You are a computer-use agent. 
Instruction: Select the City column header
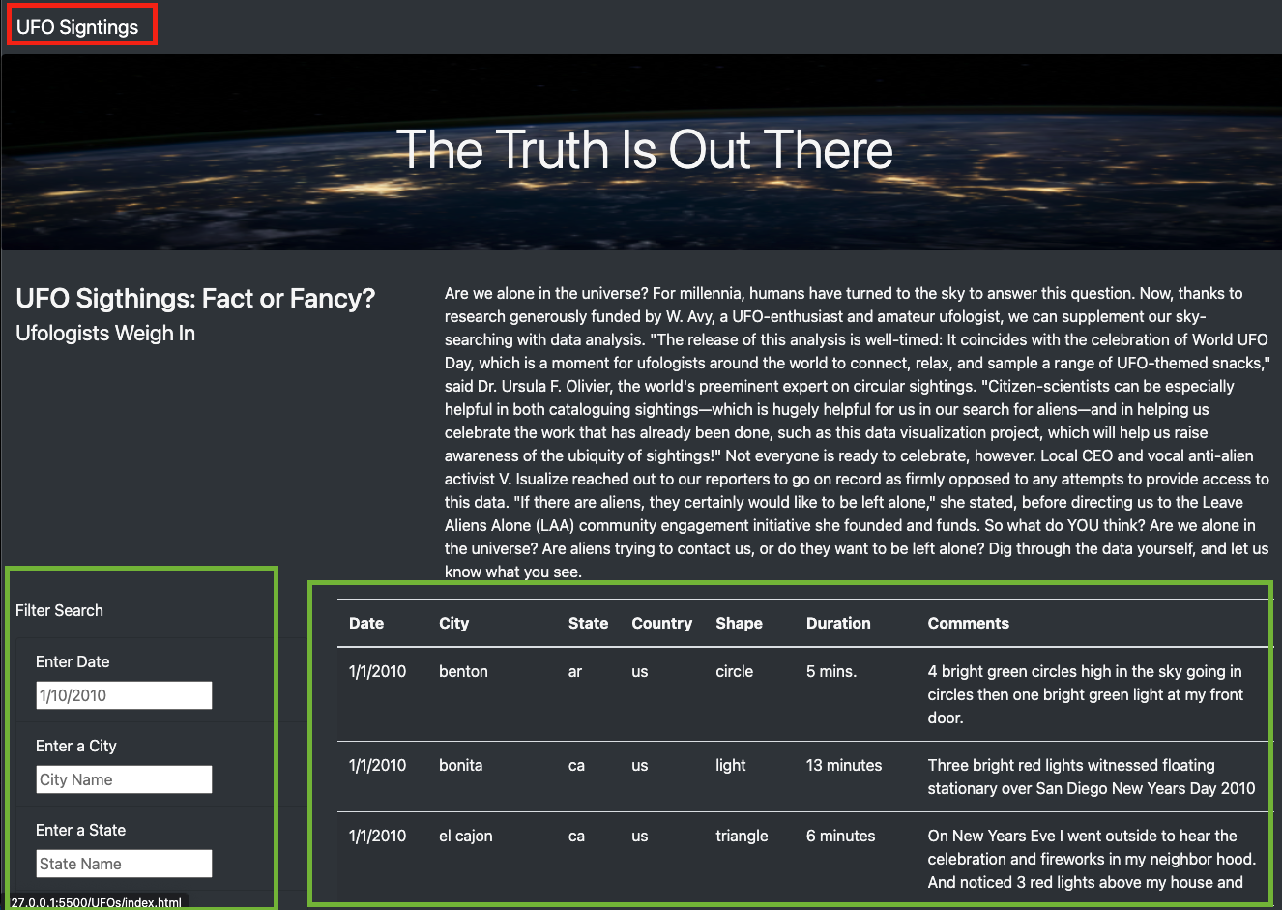(x=453, y=623)
